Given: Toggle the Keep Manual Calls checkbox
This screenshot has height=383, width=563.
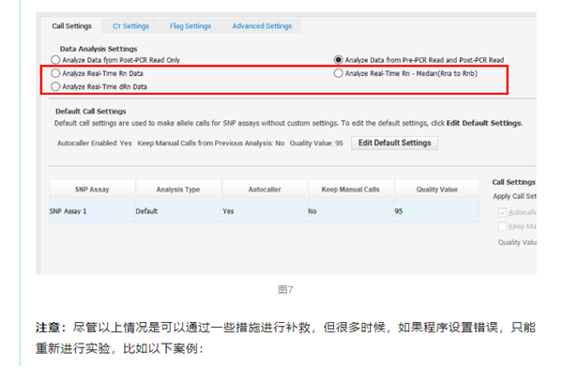Looking at the screenshot, I should click(x=502, y=226).
